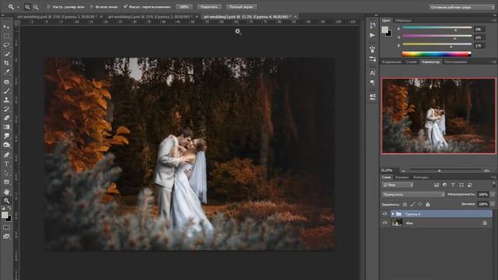The width and height of the screenshot is (498, 280).
Task: Select the Clone Stamp tool
Action: 6,100
